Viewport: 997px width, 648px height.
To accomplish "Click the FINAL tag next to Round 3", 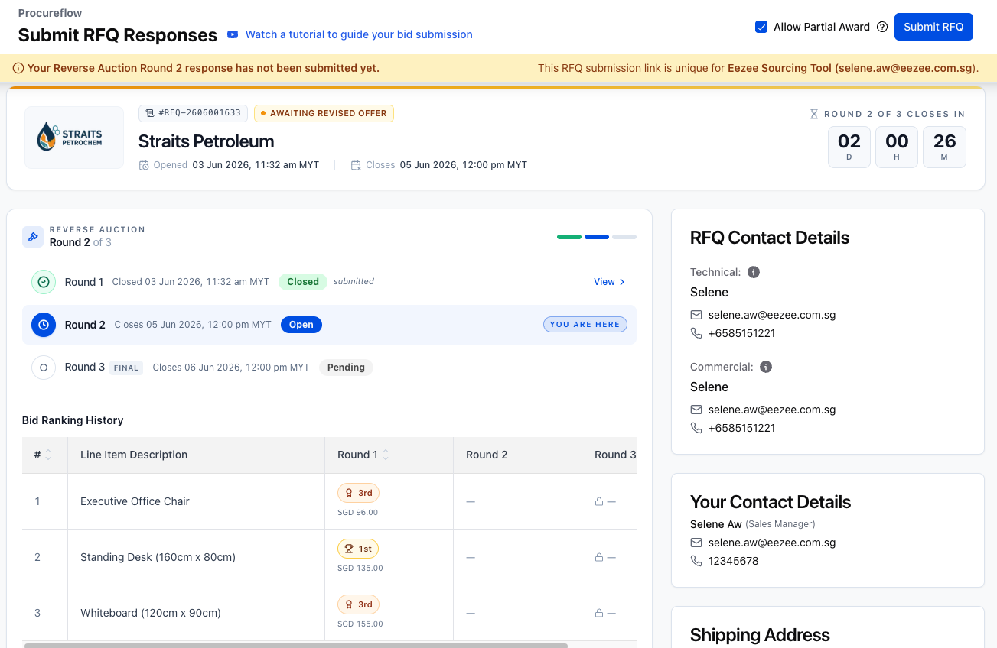I will [x=126, y=368].
